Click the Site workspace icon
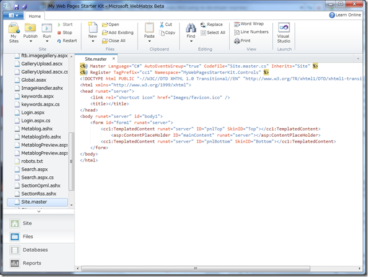The width and height of the screenshot is (368, 277). point(14,223)
